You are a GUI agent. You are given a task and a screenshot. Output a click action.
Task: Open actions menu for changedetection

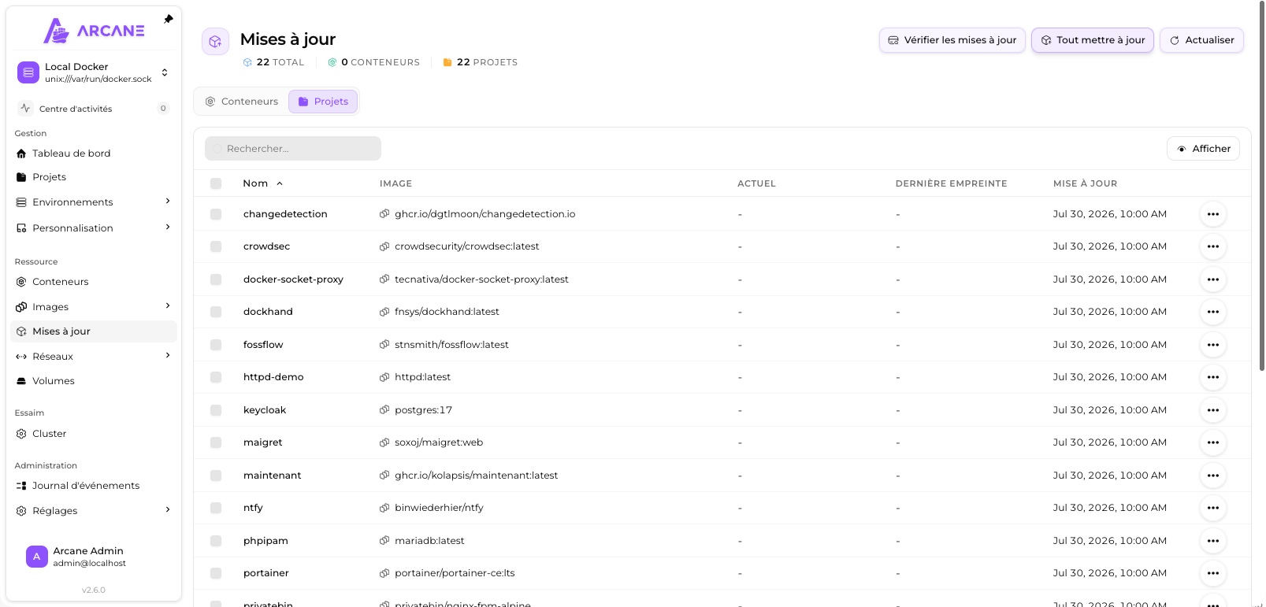(1213, 214)
